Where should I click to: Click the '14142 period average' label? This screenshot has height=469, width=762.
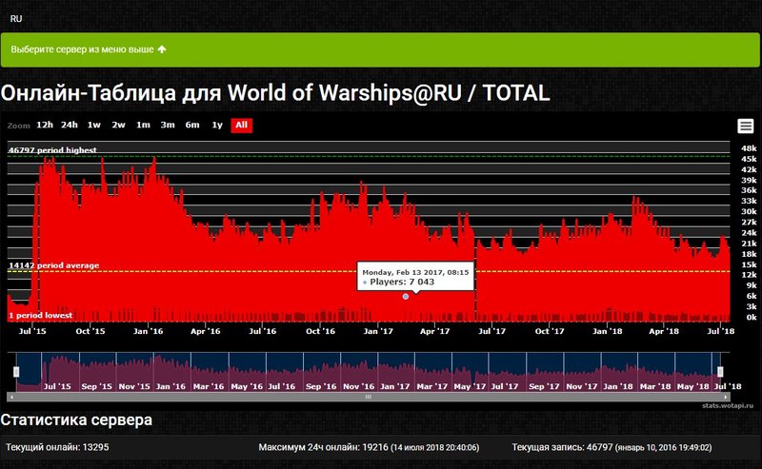point(54,265)
